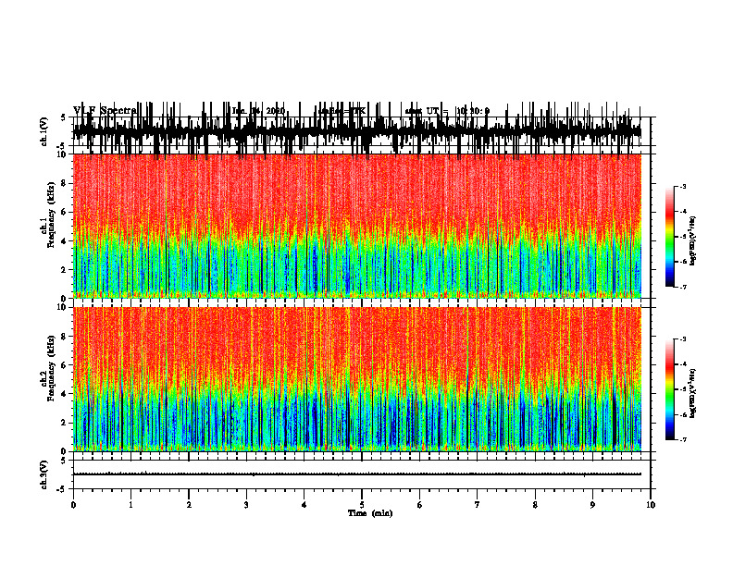Click the '6' kHz tick on ch.2 spectrogram
This screenshot has width=733, height=566.
[x=64, y=365]
